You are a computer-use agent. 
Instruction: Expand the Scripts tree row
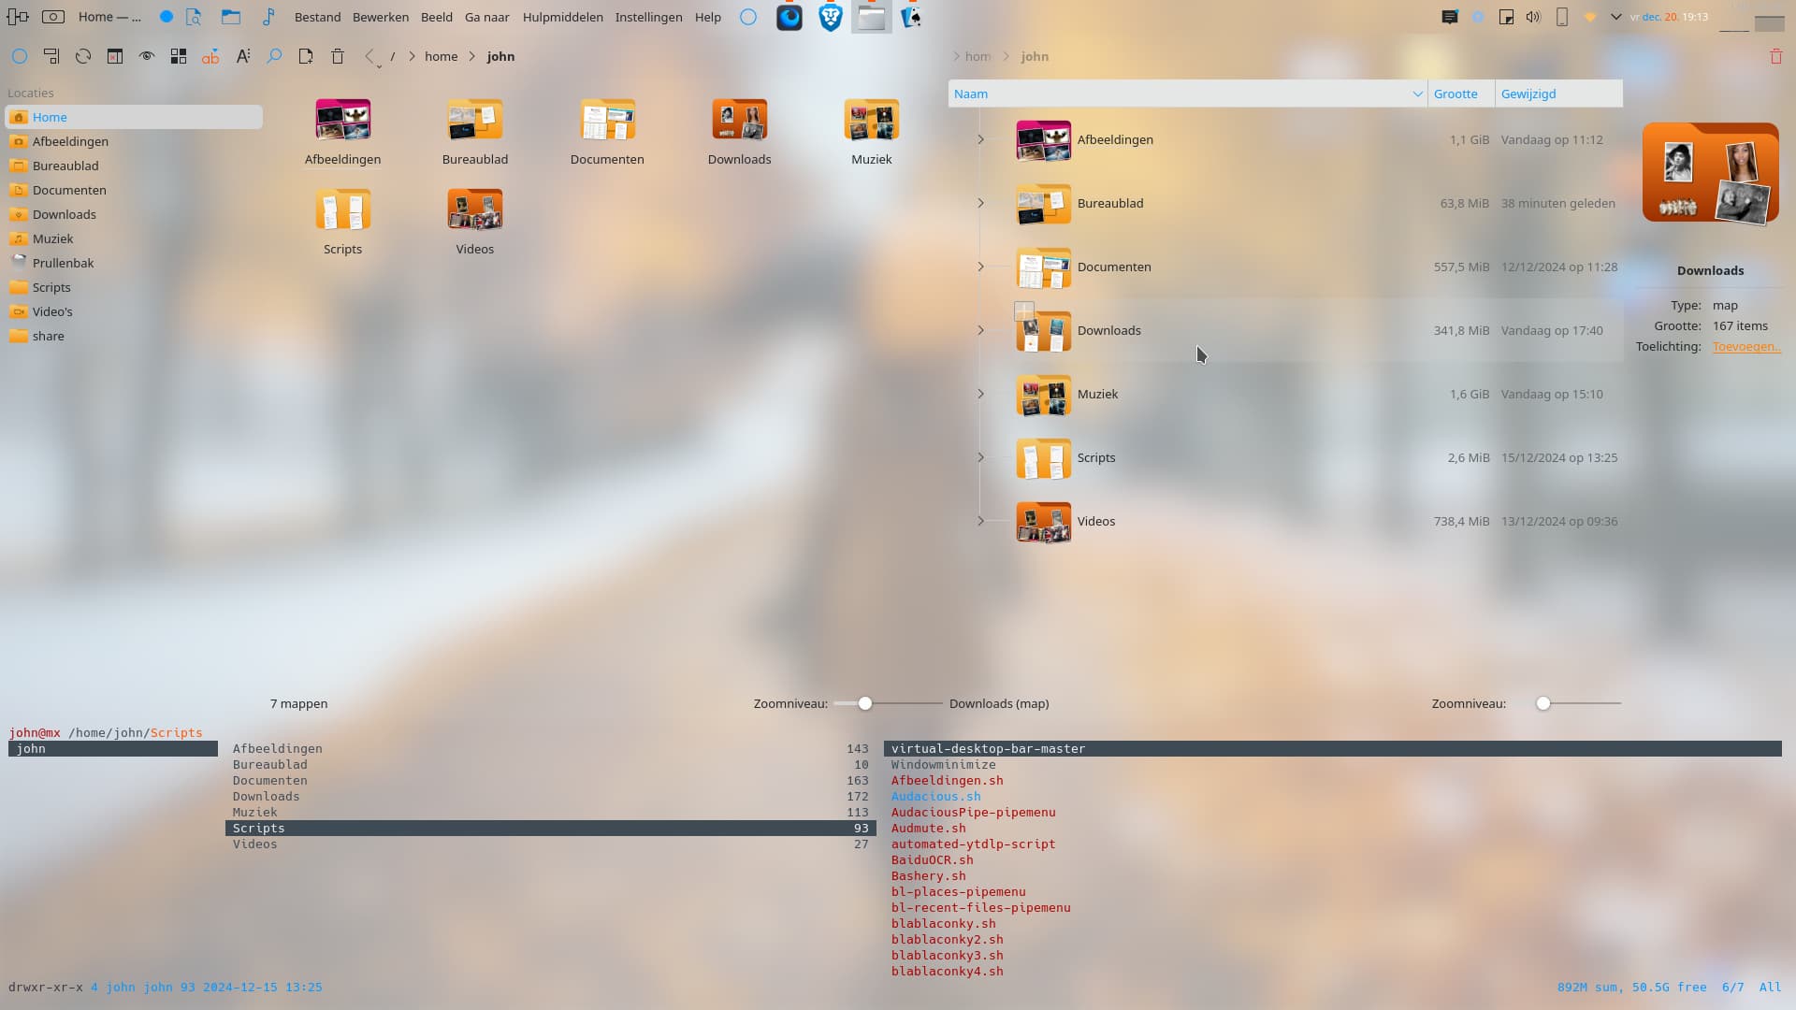point(980,457)
